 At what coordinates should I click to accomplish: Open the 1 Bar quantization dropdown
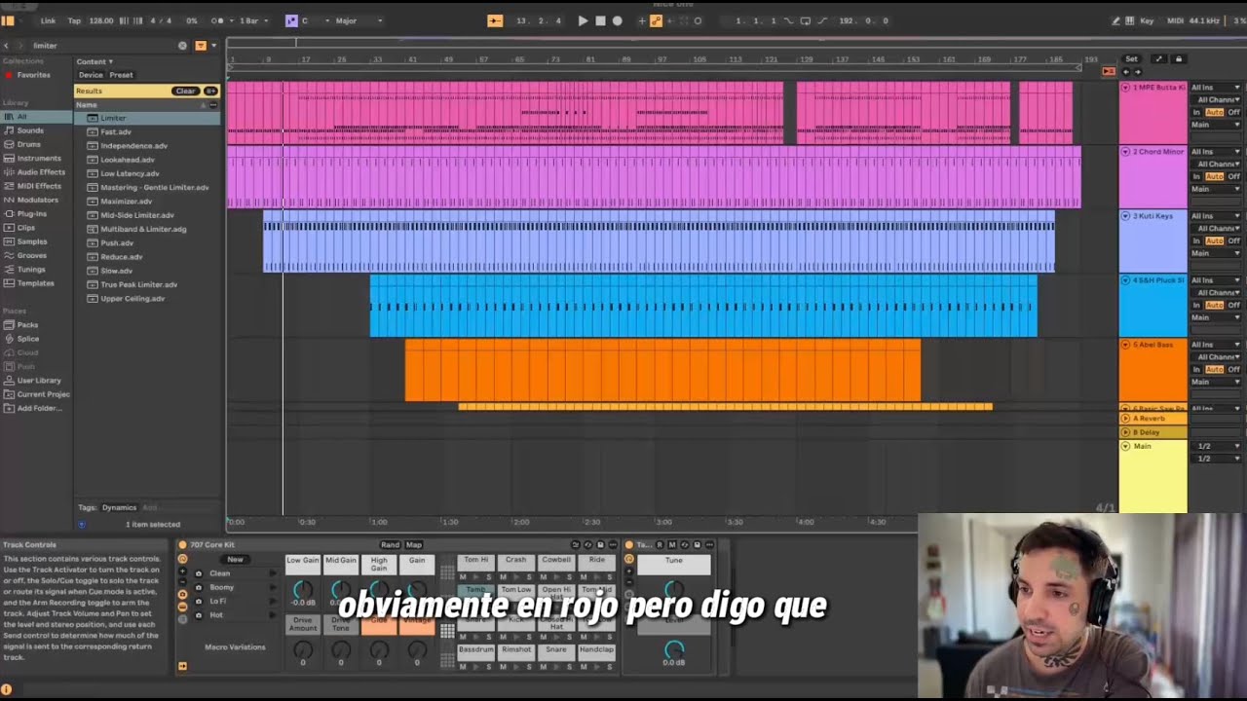[253, 20]
